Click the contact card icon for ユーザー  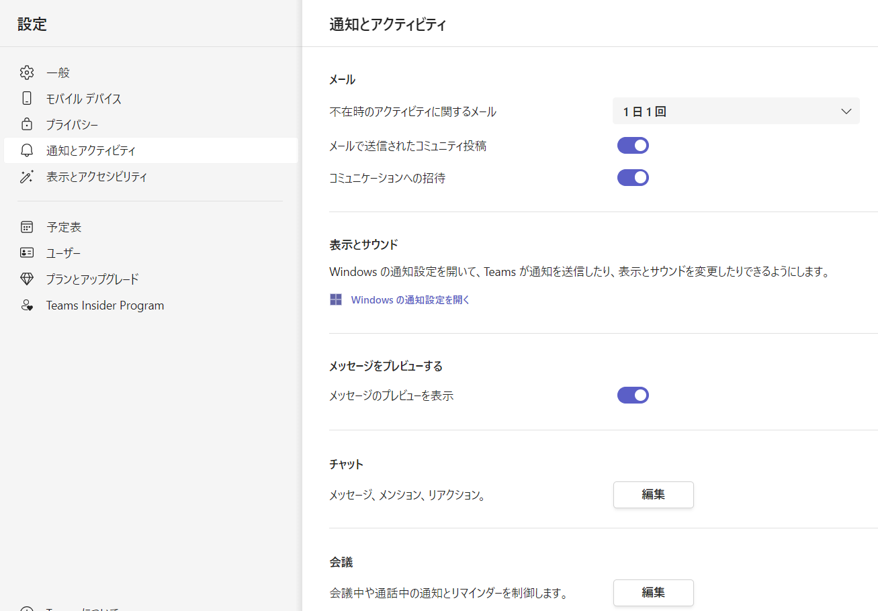[x=27, y=253]
